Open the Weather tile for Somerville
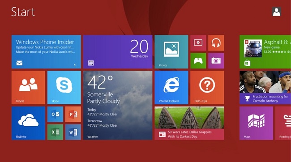This screenshot has height=162, width=291. click(118, 105)
